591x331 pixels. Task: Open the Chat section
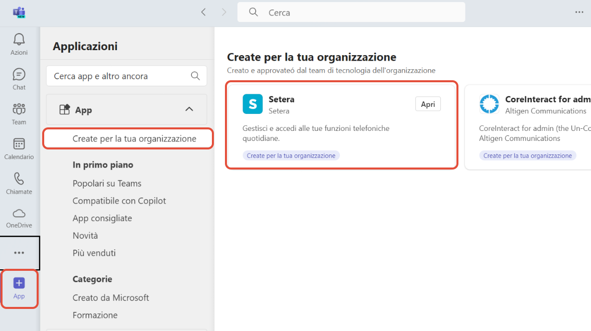coord(19,79)
